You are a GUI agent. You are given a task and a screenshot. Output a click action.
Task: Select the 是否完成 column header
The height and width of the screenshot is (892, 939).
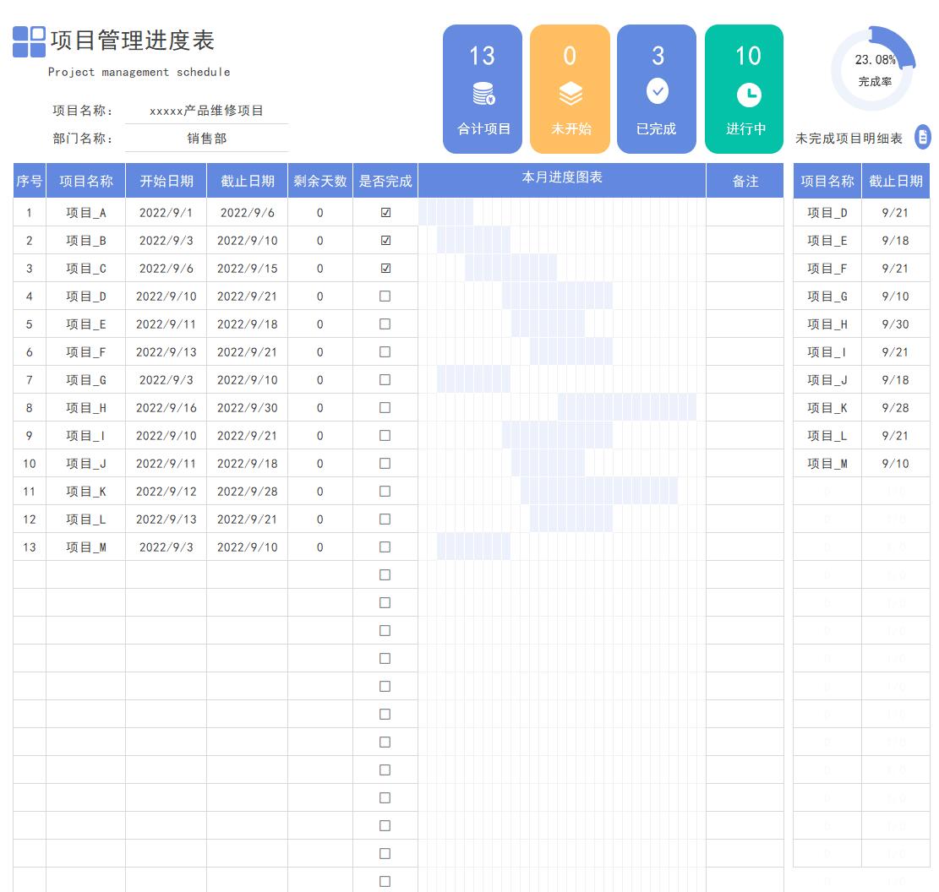pyautogui.click(x=385, y=181)
